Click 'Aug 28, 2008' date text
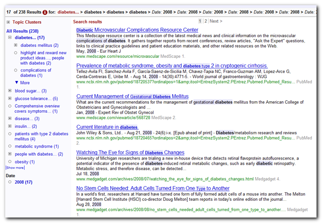 point(89,204)
